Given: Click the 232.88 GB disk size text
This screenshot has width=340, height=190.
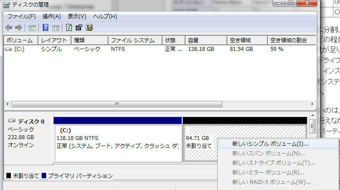Looking at the screenshot, I should pos(21,137).
